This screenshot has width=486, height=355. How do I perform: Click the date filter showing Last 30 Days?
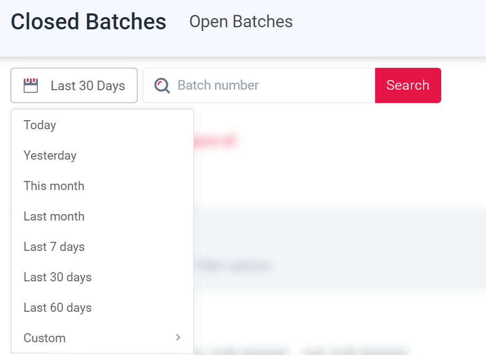74,85
